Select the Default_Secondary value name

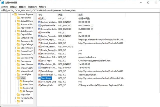click(x=48, y=46)
